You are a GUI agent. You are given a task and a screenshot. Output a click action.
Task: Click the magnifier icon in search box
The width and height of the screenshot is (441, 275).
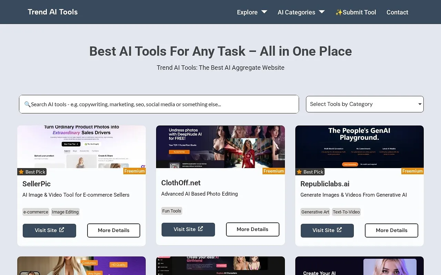tap(27, 104)
